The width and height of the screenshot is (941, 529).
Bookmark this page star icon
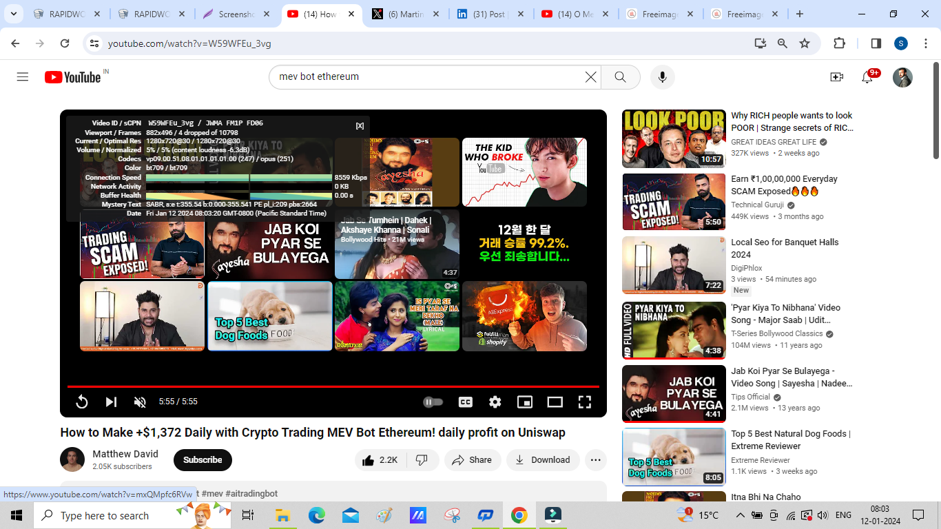tap(805, 43)
